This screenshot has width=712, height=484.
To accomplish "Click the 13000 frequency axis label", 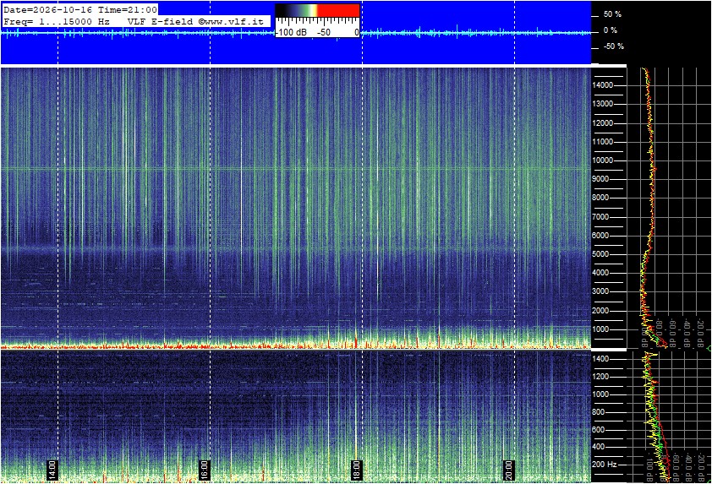I will pos(603,104).
